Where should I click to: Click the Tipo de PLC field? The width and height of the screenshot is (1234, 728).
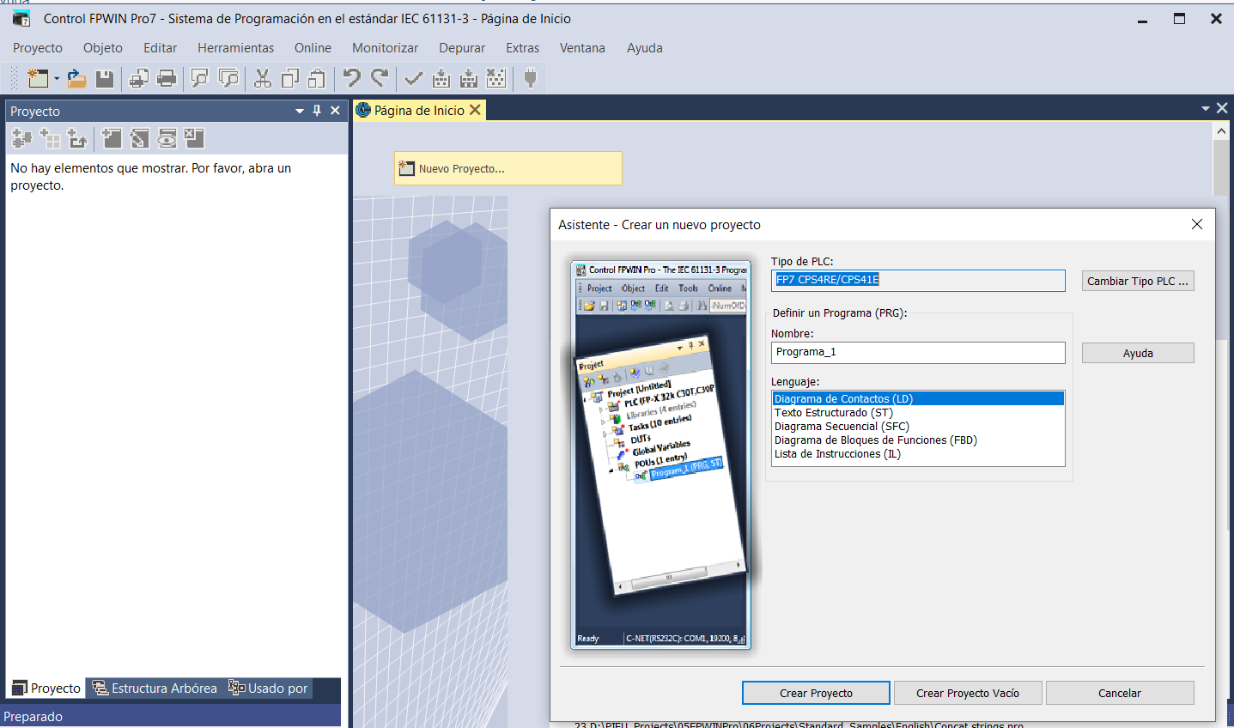(x=918, y=280)
